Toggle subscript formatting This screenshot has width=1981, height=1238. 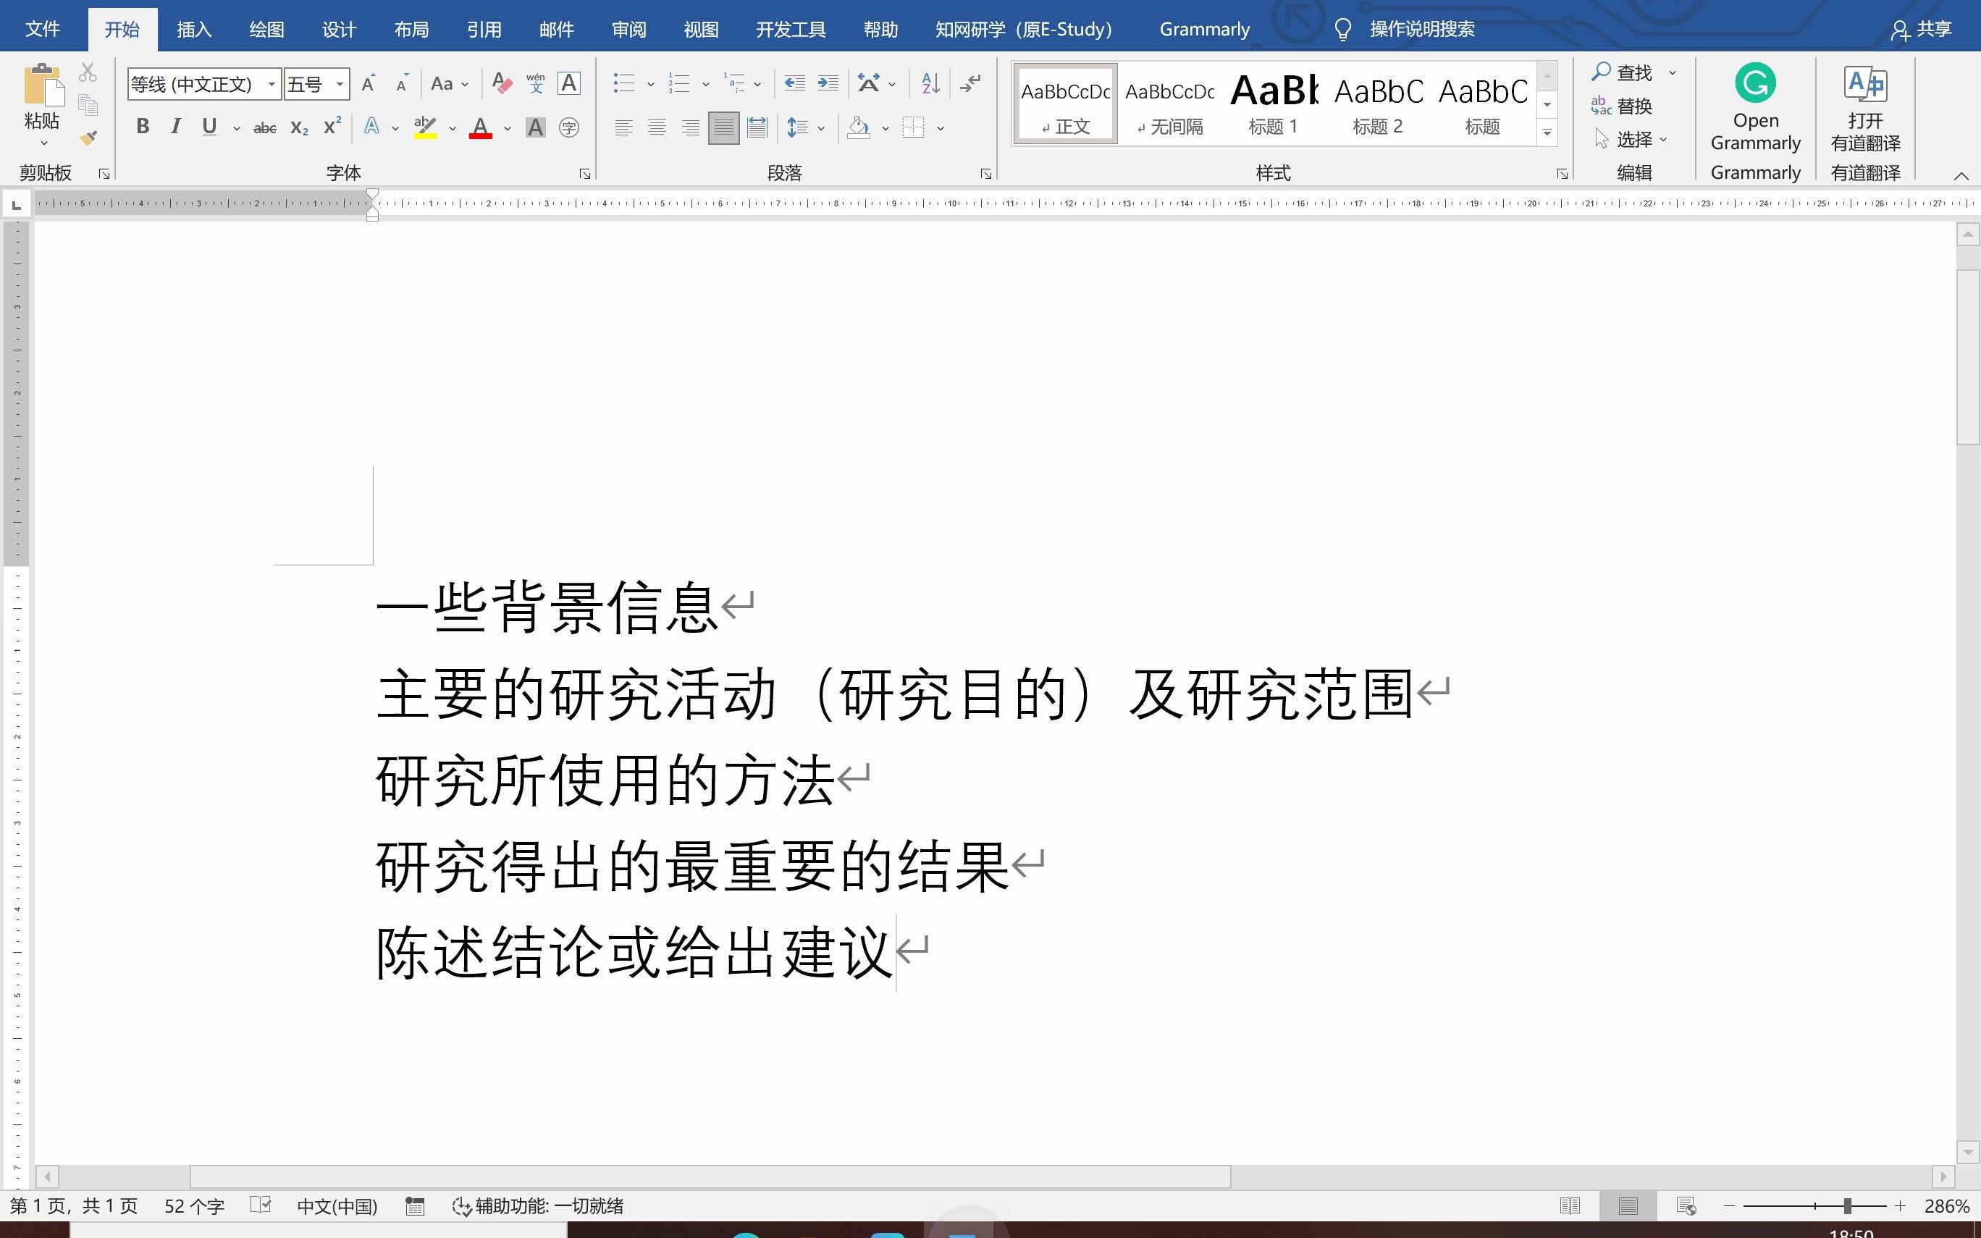(300, 127)
